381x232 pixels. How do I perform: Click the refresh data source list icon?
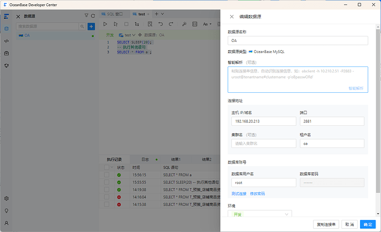click(93, 16)
